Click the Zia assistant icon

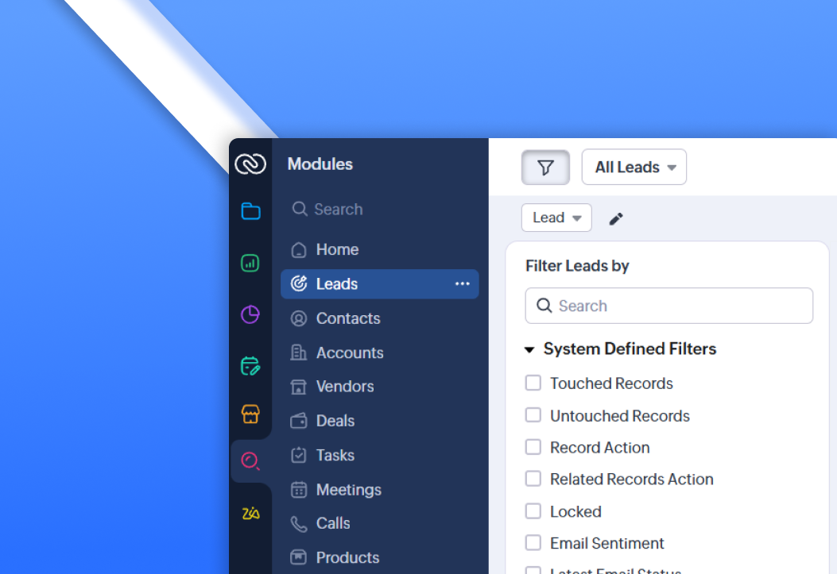coord(250,514)
